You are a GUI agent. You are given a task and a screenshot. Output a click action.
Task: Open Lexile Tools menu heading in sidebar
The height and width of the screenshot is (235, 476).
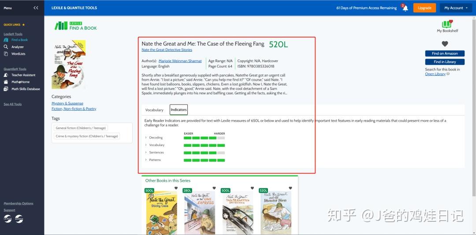[13, 34]
